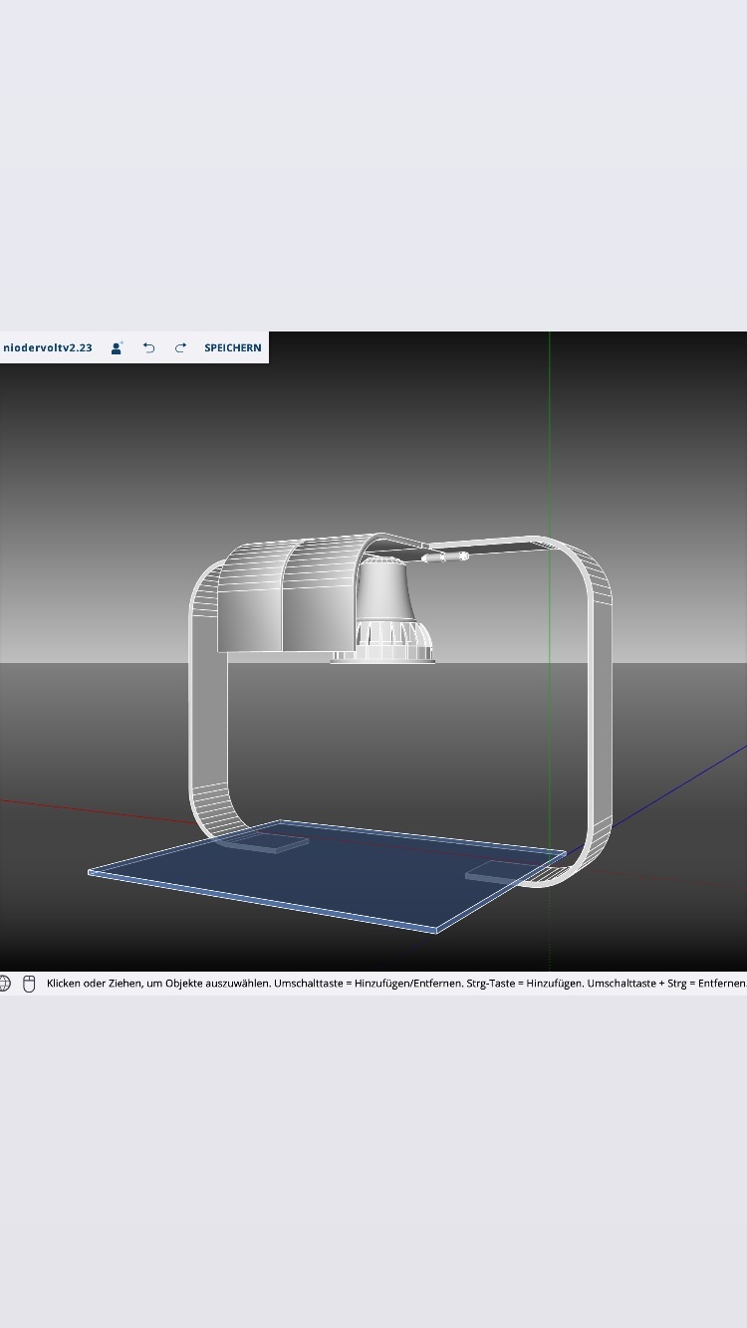747x1328 pixels.
Task: Select the blue glass base plate
Action: (x=329, y=876)
